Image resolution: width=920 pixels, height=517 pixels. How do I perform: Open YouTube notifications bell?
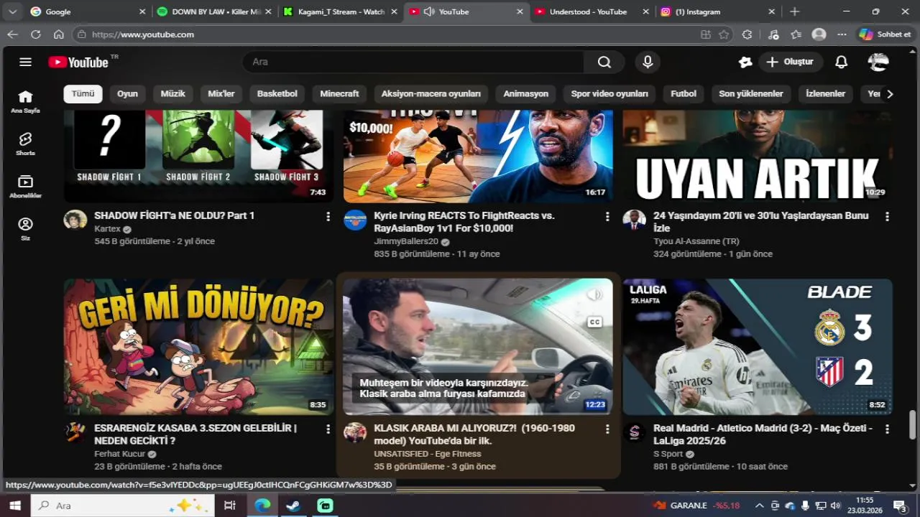(841, 62)
